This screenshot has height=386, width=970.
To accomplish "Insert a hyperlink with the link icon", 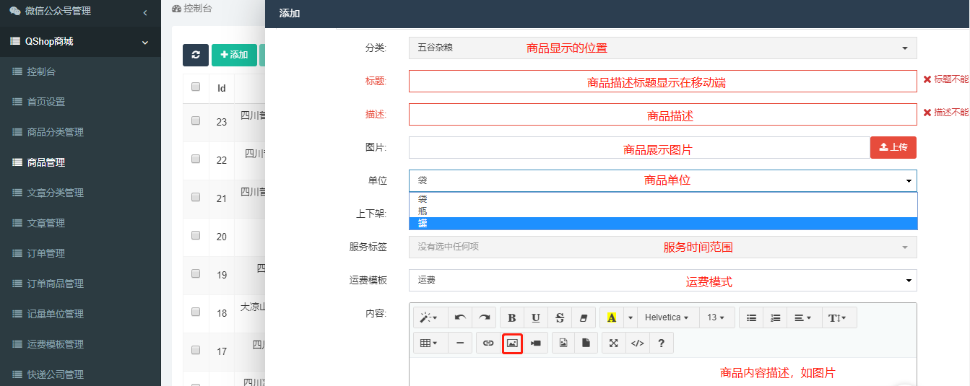I will coord(488,343).
